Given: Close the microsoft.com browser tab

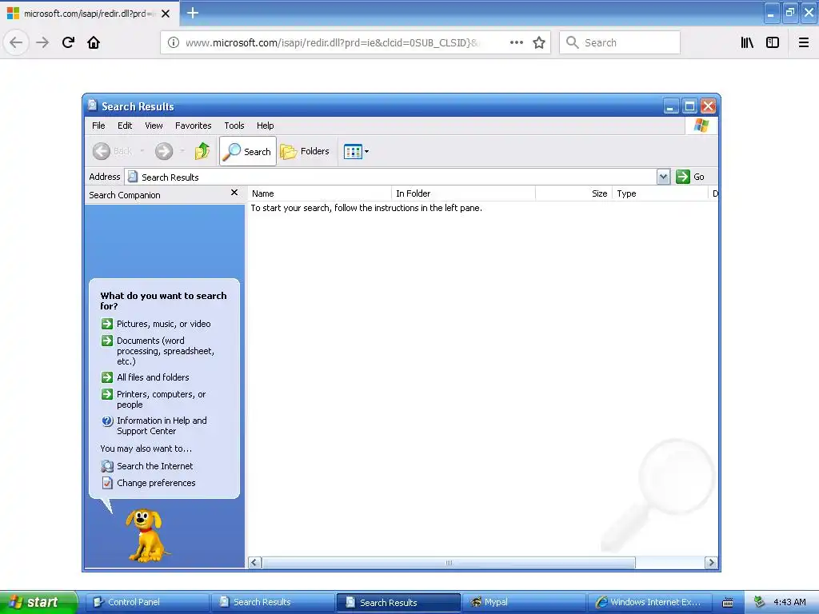Looking at the screenshot, I should coord(166,14).
